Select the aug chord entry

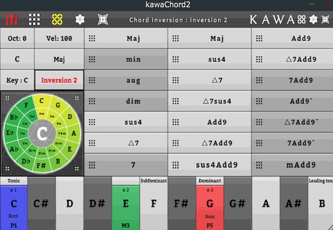[x=133, y=80]
